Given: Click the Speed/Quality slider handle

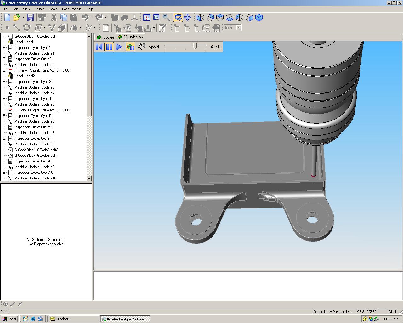Looking at the screenshot, I should [x=195, y=46].
